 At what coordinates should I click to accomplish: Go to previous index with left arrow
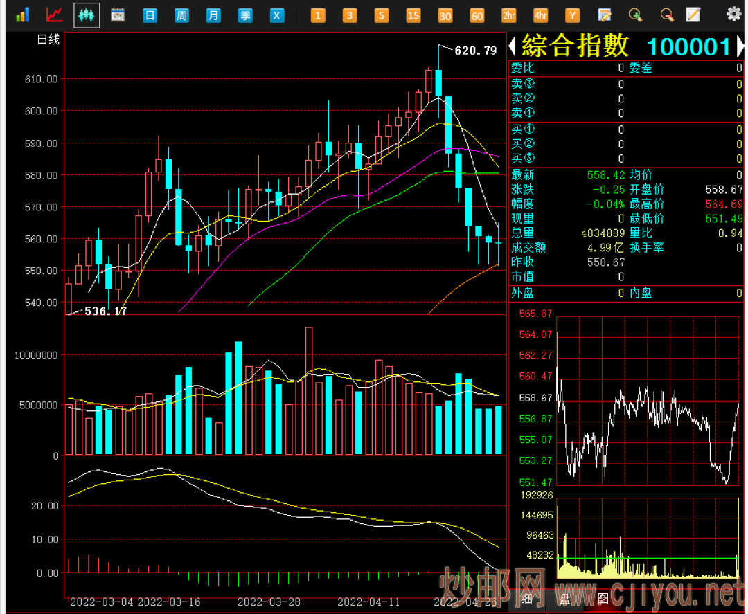[x=513, y=46]
